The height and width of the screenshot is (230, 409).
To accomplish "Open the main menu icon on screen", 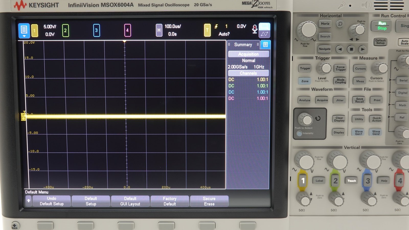I will (x=24, y=31).
